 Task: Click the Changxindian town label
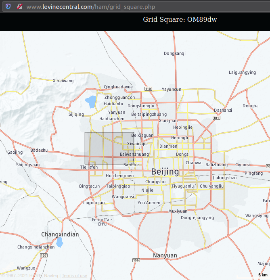pyautogui.click(x=60, y=234)
